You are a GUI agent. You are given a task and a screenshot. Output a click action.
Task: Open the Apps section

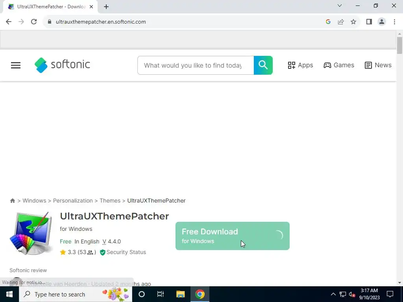tap(300, 65)
